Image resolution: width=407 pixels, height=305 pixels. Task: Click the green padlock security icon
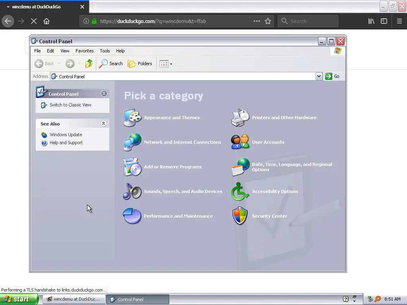[94, 21]
